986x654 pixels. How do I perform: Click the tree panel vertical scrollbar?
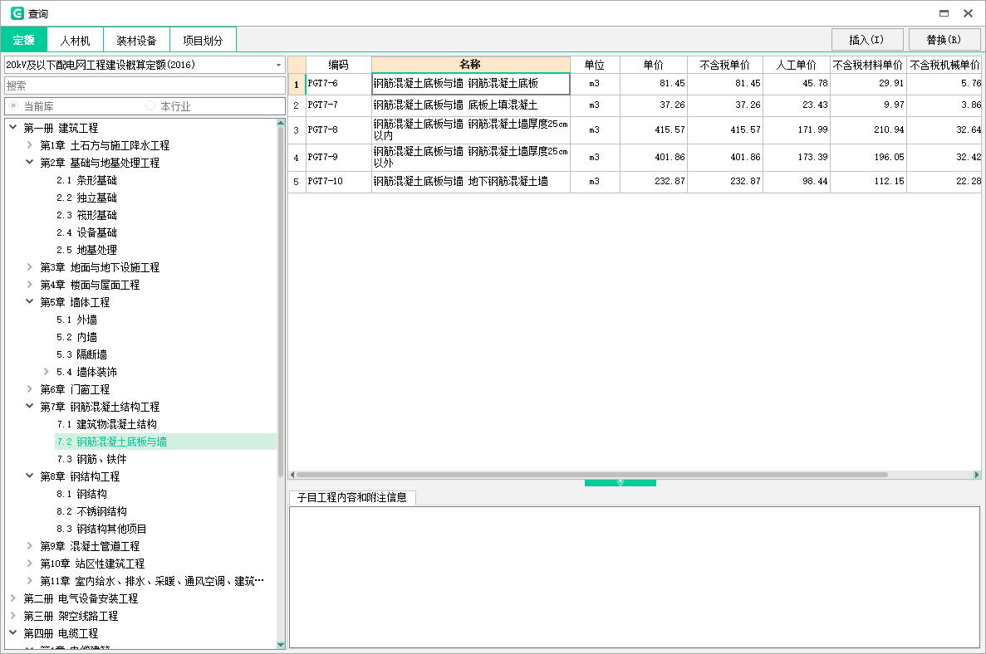pyautogui.click(x=281, y=301)
